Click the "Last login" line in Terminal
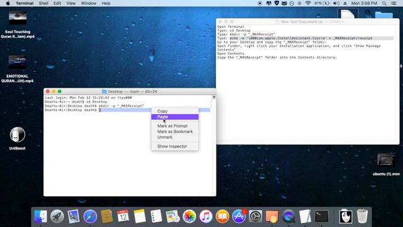This screenshot has height=227, width=403. click(x=88, y=98)
